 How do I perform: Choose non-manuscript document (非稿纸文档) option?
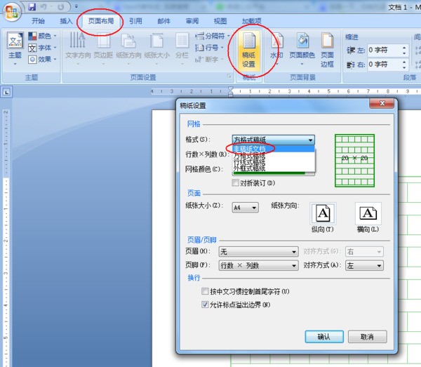(x=274, y=149)
